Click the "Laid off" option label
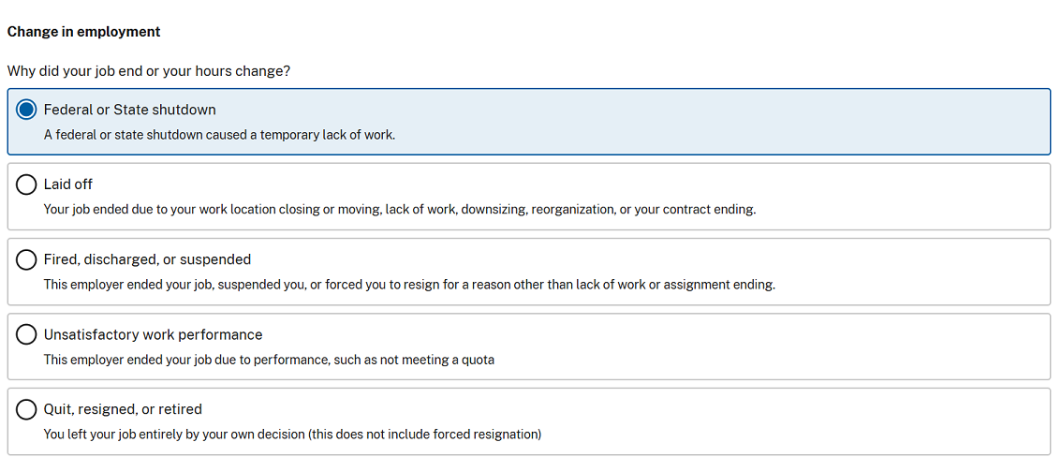Image resolution: width=1061 pixels, height=457 pixels. (x=68, y=184)
